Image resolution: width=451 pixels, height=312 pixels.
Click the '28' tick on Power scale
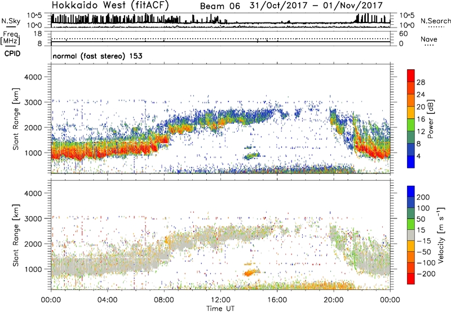point(421,82)
